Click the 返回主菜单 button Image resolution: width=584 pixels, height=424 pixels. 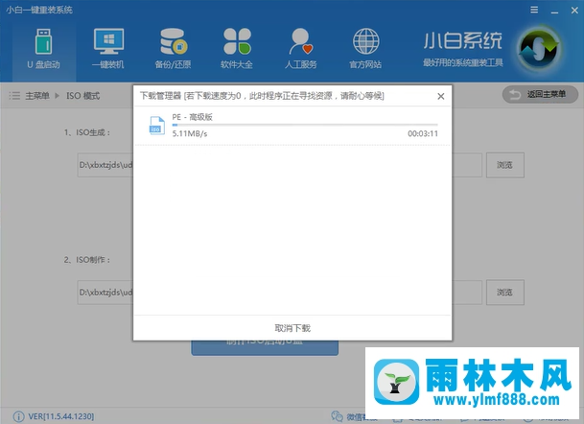[540, 95]
